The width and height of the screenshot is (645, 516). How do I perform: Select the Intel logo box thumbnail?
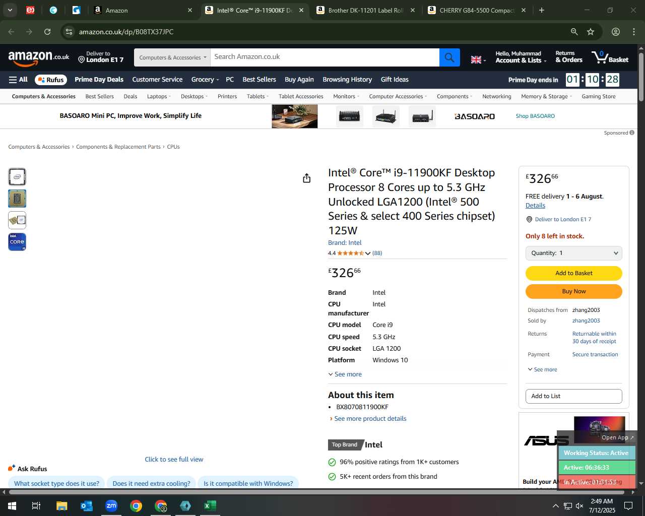(x=17, y=177)
